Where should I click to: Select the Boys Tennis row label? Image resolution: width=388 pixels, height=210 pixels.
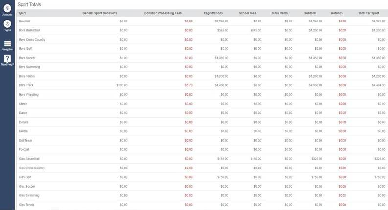[x=27, y=76]
